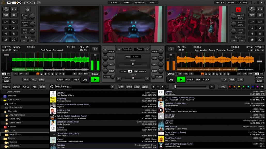Turn off right deck red effect power button
The height and width of the screenshot is (149, 266).
pyautogui.click(x=238, y=10)
